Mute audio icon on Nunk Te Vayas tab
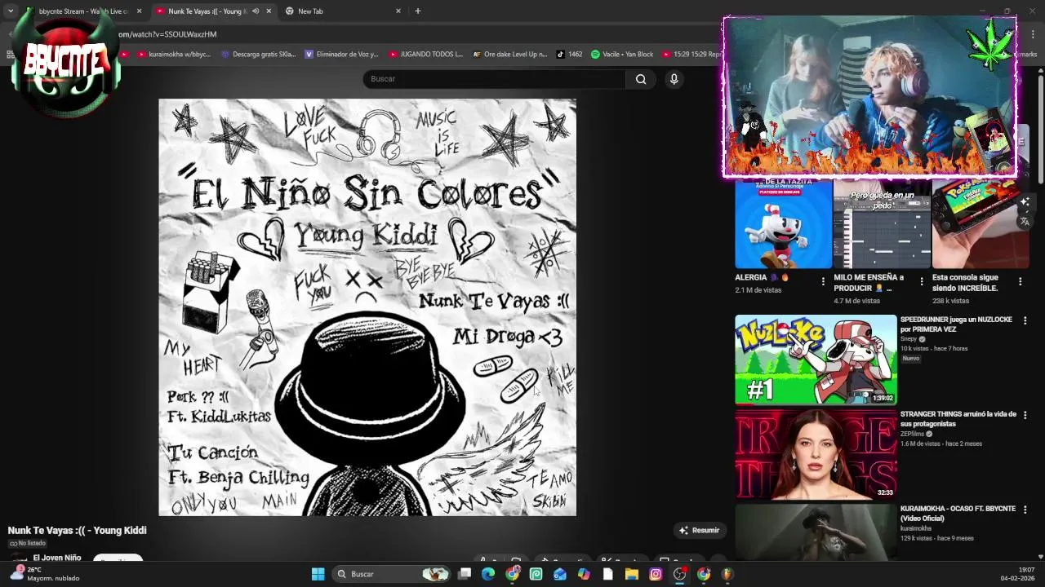The width and height of the screenshot is (1045, 587). 256,11
